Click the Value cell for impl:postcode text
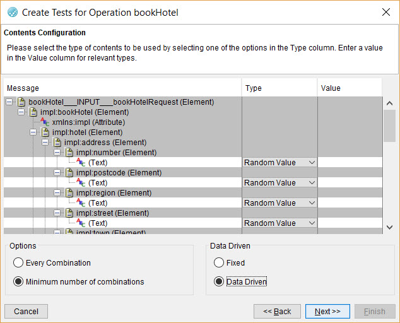Image resolution: width=400 pixels, height=323 pixels. point(349,183)
